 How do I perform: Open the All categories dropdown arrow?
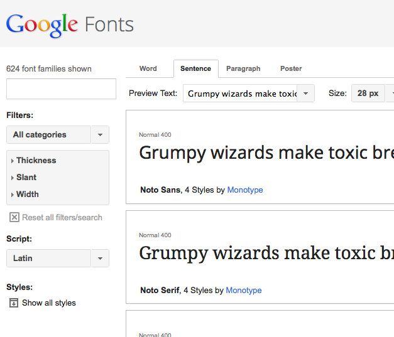tap(100, 135)
